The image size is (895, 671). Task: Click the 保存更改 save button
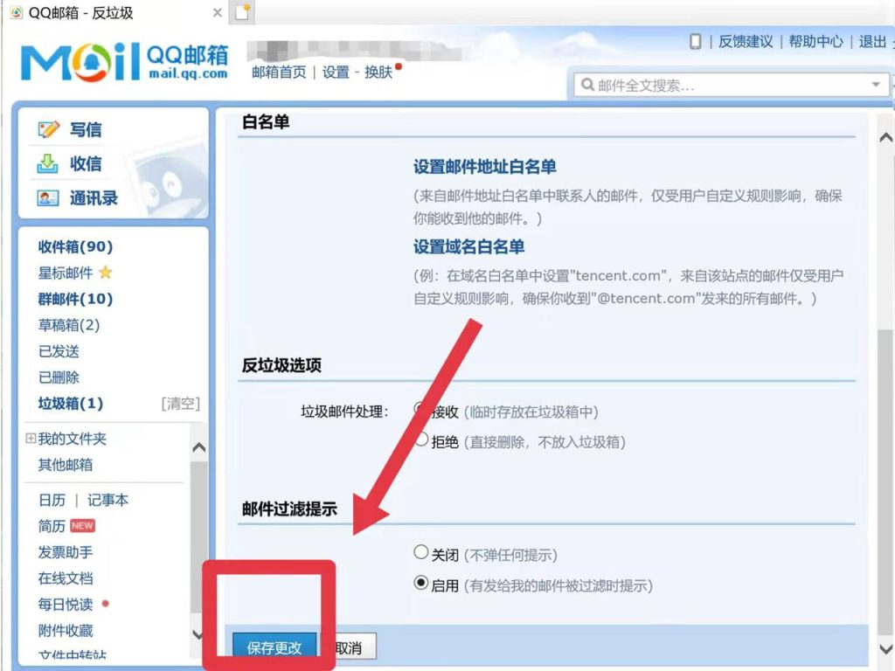click(x=276, y=647)
